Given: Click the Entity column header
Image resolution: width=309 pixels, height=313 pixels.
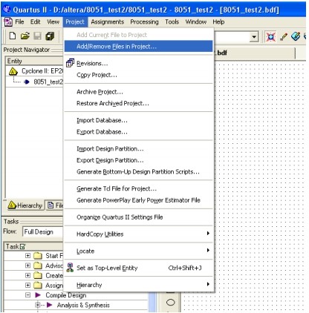Looking at the screenshot, I should (x=34, y=61).
